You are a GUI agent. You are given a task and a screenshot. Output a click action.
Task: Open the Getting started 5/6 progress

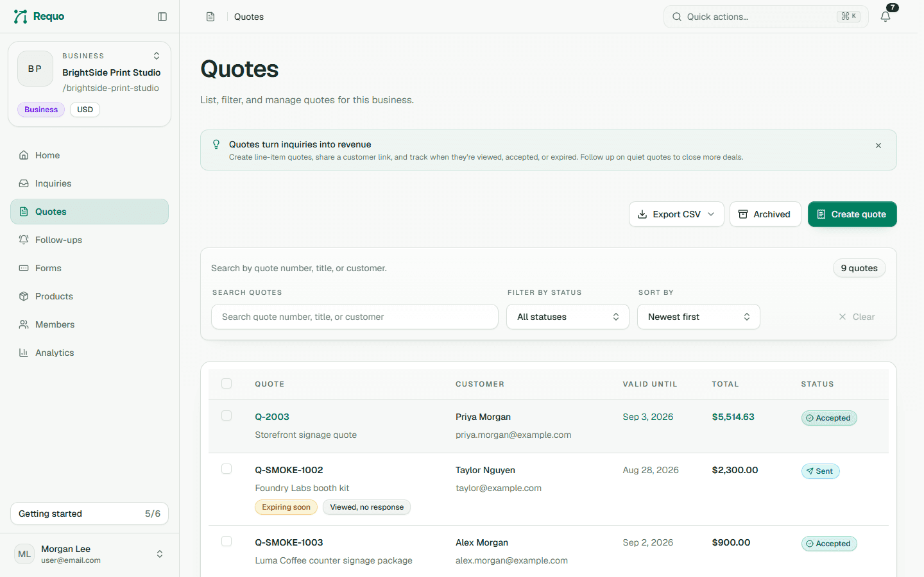coord(89,514)
